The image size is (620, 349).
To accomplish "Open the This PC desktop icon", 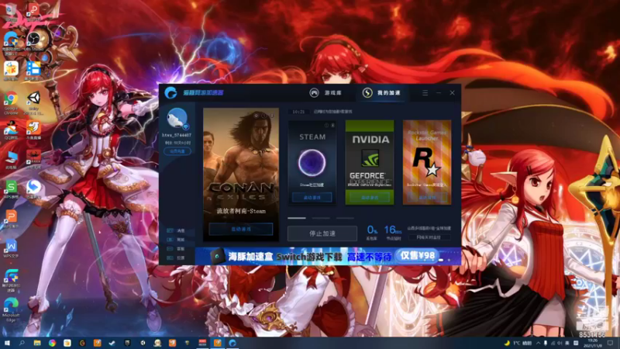I will (11, 159).
